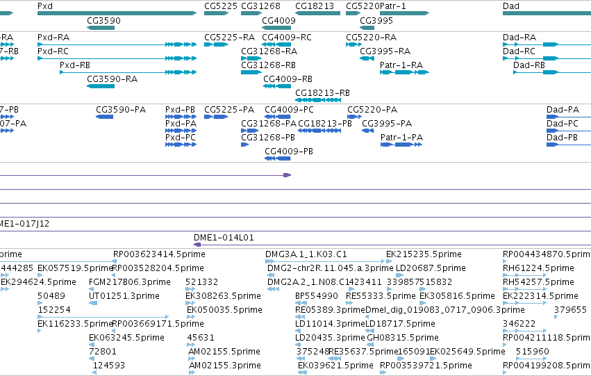The width and height of the screenshot is (591, 376).
Task: Select the Pxd-RC transcript
Action: 117,58
